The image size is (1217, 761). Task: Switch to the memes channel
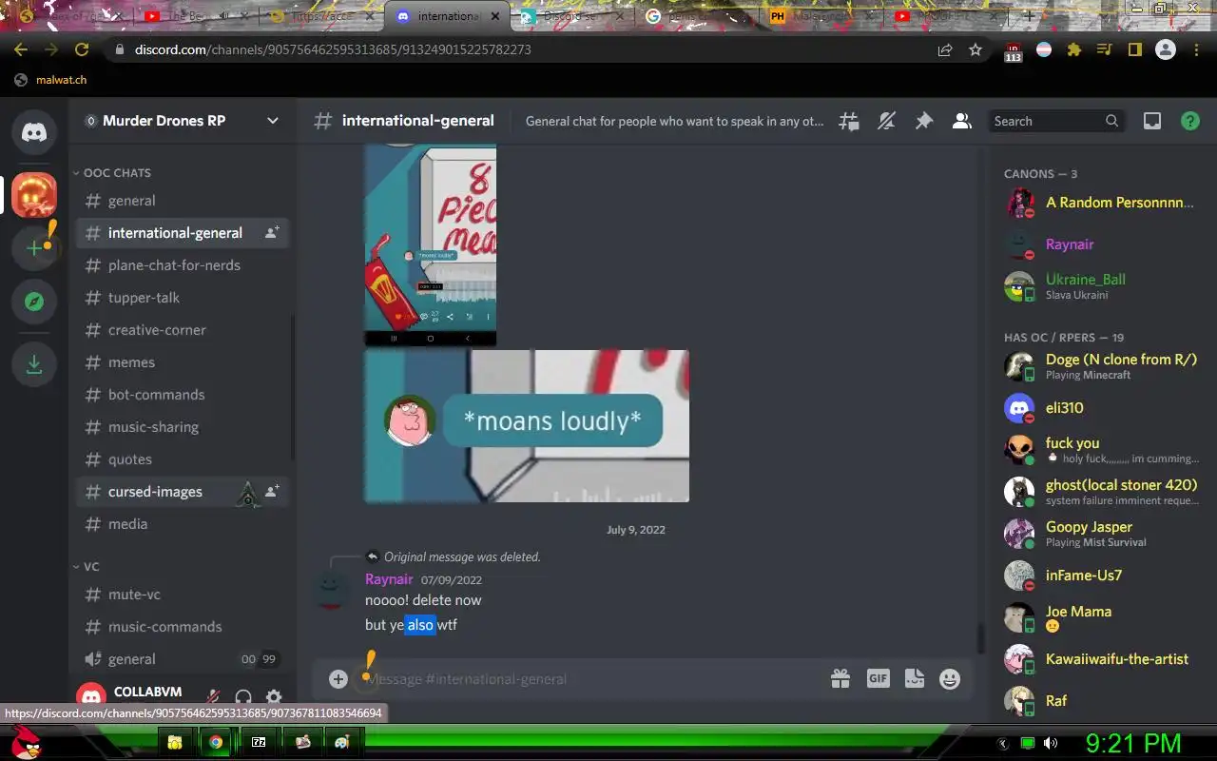[x=183, y=362]
